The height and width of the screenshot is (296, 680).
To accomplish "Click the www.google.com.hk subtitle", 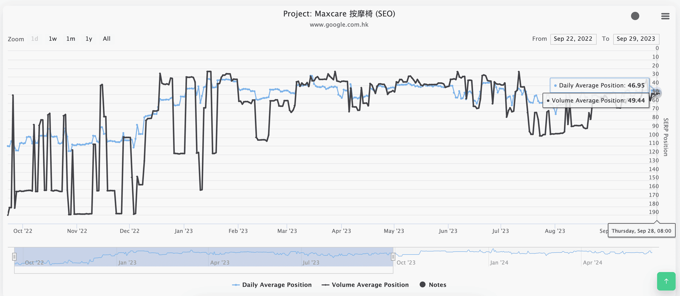I will click(x=339, y=25).
